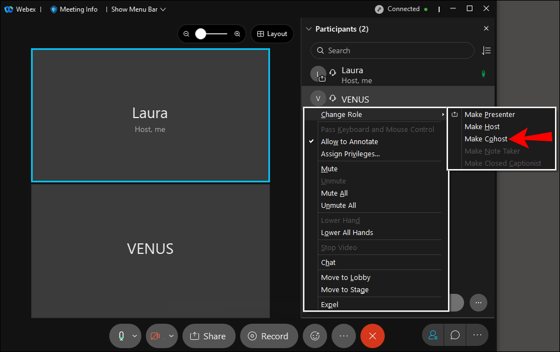The height and width of the screenshot is (352, 560).
Task: Maximize the Webex window
Action: (x=469, y=8)
